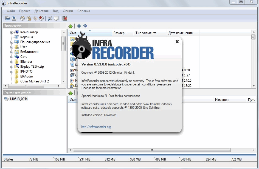Sort by Тип элемента column header
Viewport: 259px width, 169px height.
coord(150,33)
